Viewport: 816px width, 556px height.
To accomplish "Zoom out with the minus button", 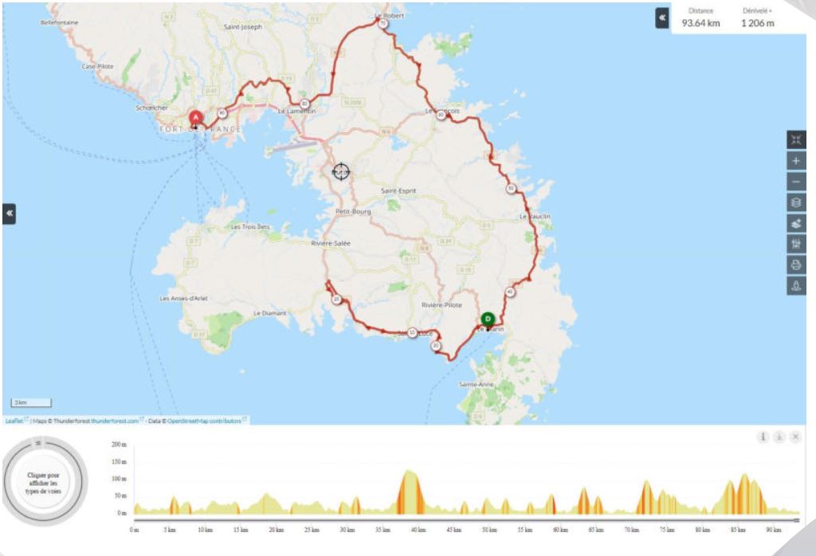I will click(796, 182).
